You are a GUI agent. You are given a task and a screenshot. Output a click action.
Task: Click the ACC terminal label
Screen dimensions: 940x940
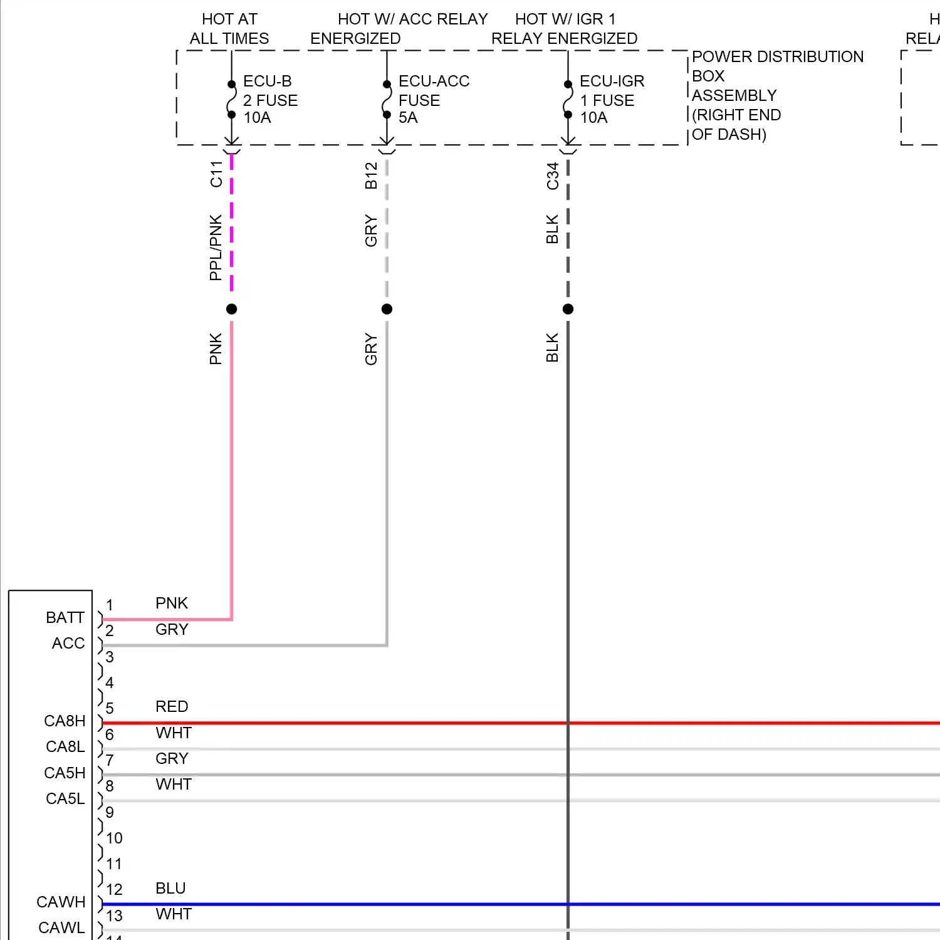tap(68, 644)
